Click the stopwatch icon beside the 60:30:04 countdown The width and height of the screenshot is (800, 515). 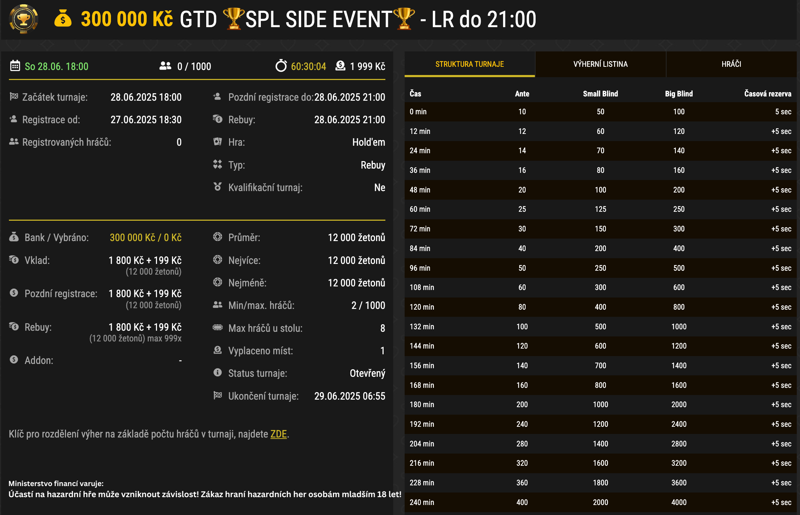click(x=282, y=66)
